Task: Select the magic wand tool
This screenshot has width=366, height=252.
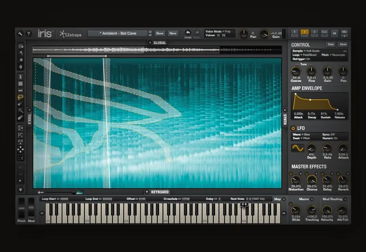Action: [x=21, y=111]
